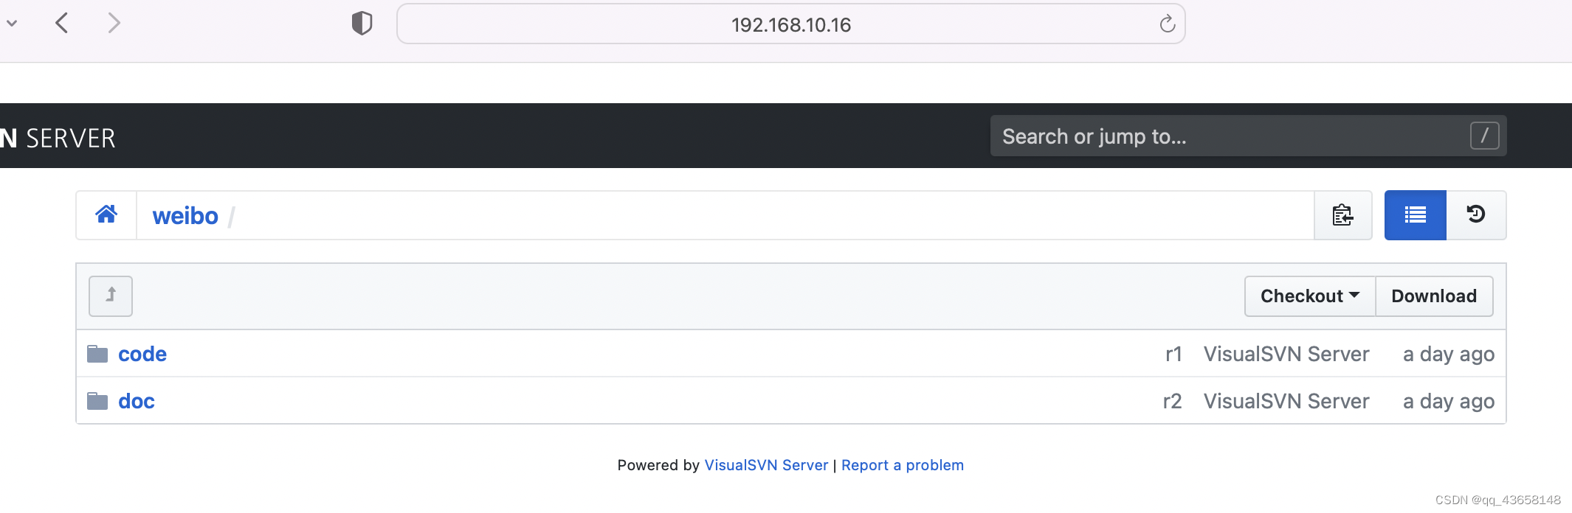Toggle the tracking protection shield

(361, 23)
